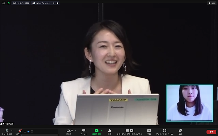218x136 pixels.
Task: Unmute microphone (ミュート解除)
Action: click(x=7, y=132)
